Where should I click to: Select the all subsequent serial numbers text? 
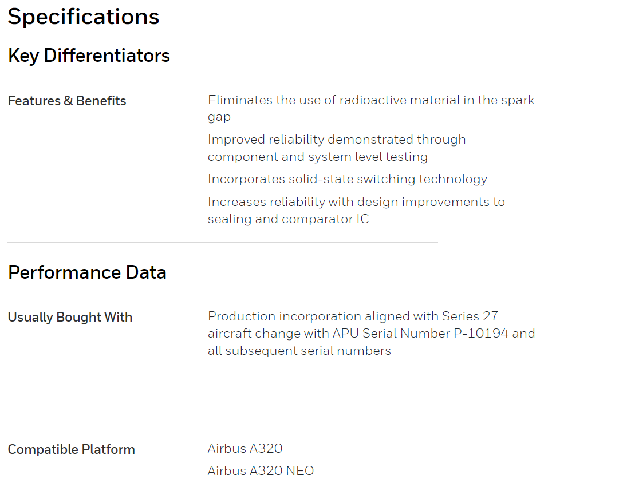tap(299, 351)
